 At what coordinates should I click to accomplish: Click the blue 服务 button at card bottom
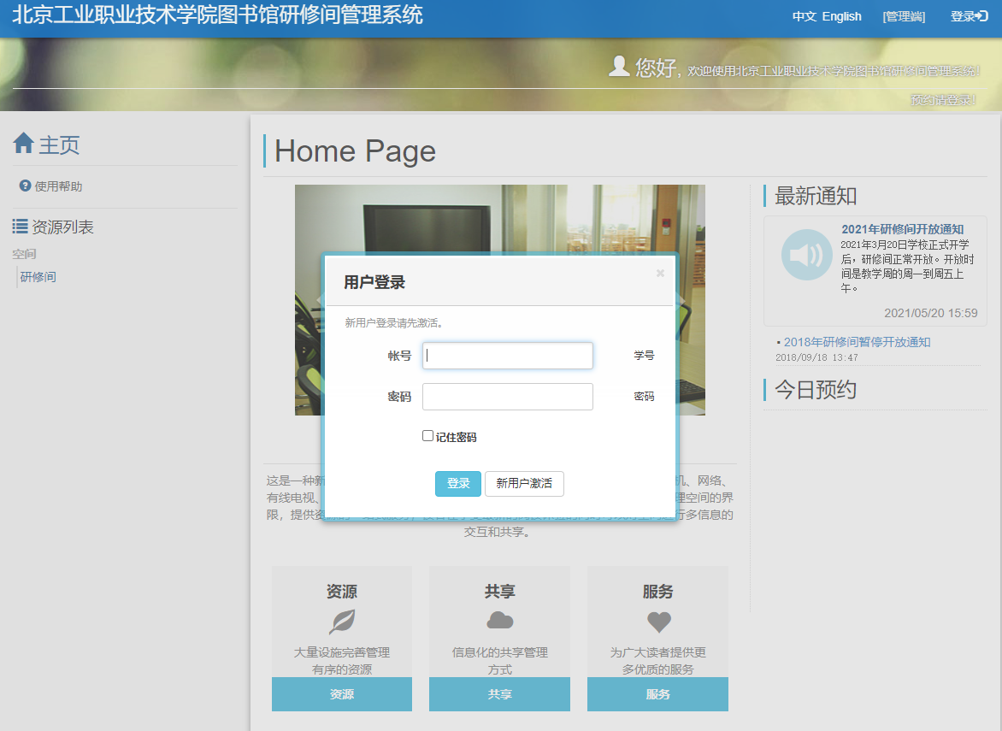(657, 694)
